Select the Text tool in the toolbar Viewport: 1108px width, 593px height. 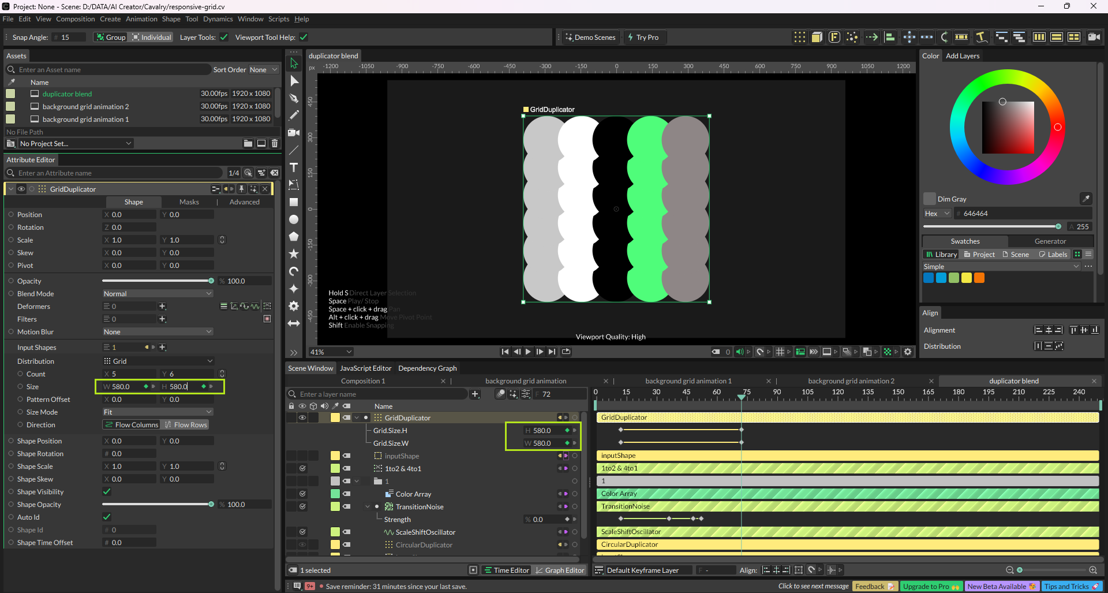(294, 167)
